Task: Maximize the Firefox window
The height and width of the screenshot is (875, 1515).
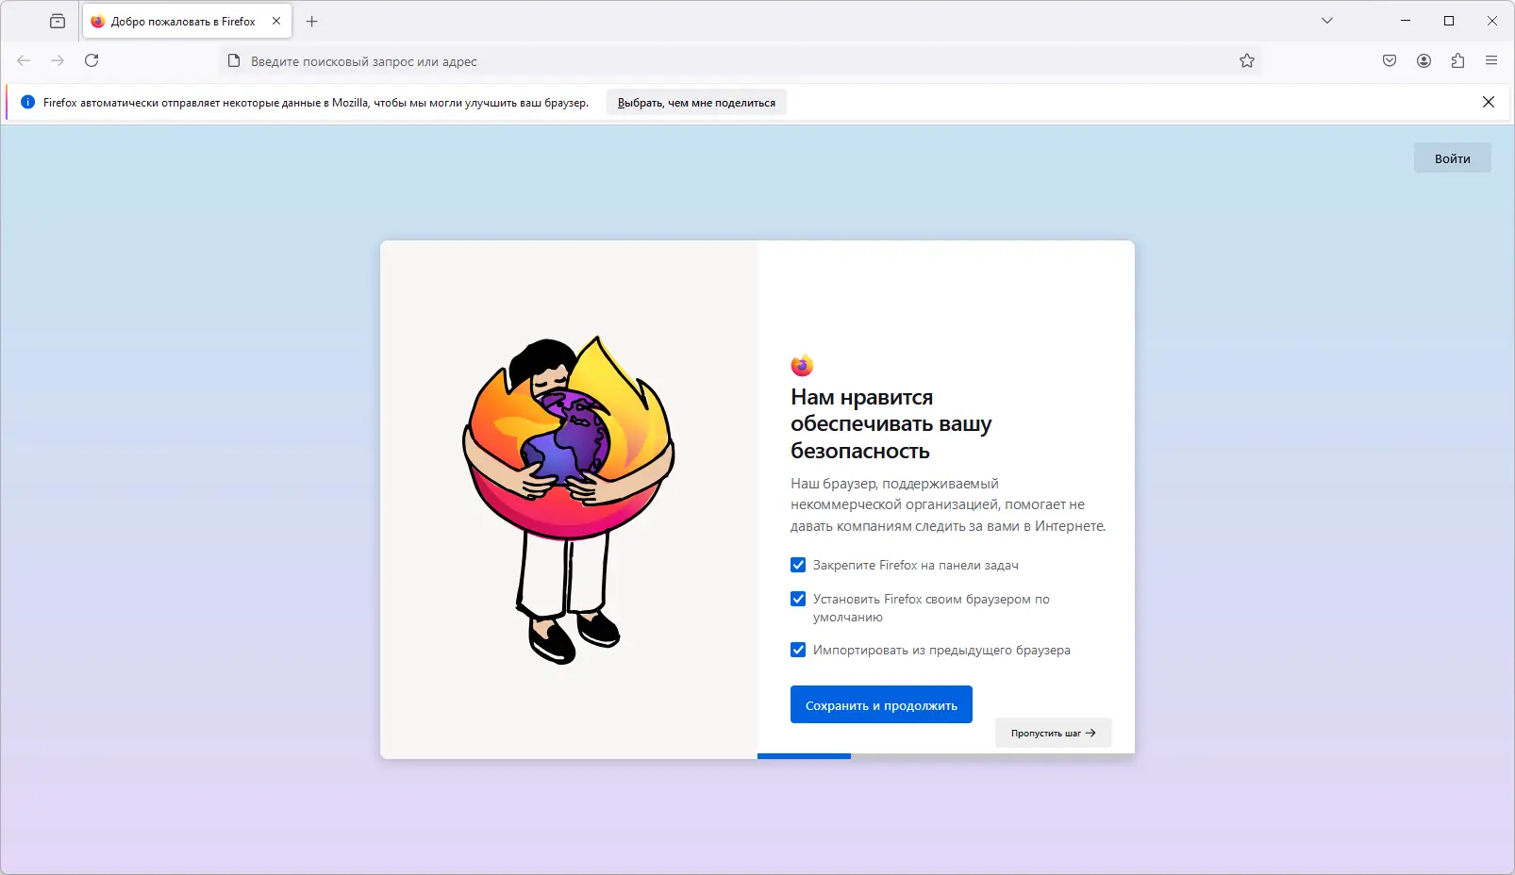Action: tap(1449, 21)
